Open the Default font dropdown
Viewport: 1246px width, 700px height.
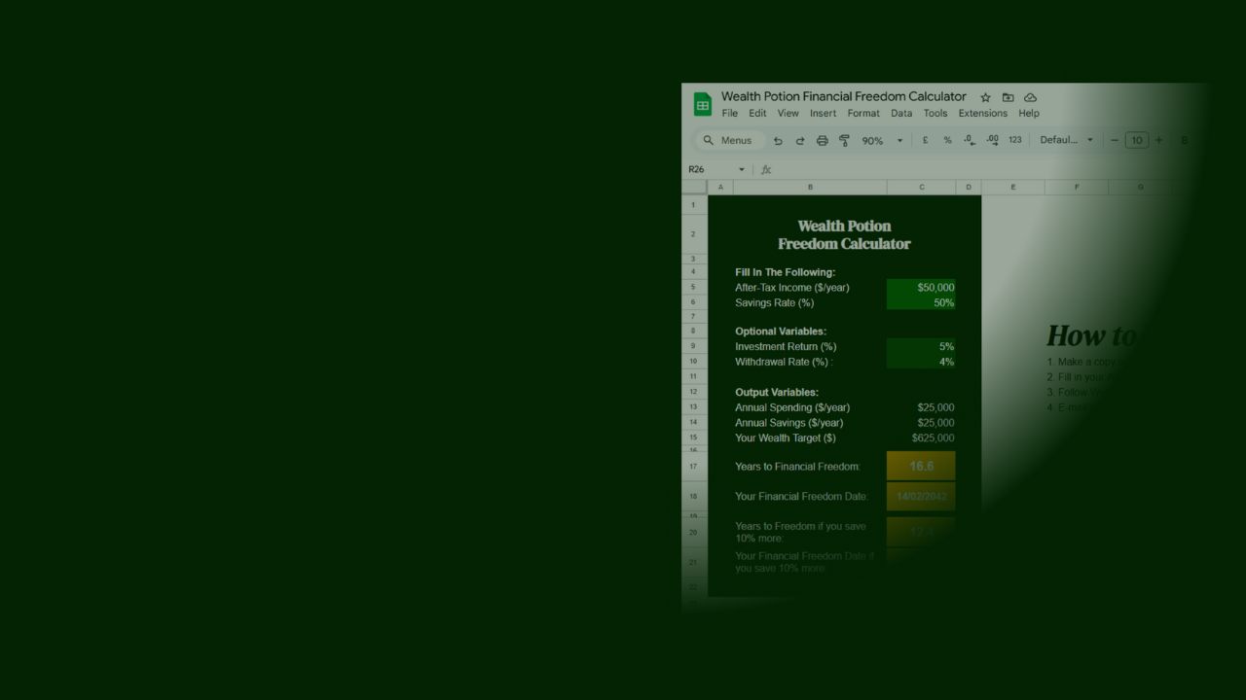pos(1066,140)
